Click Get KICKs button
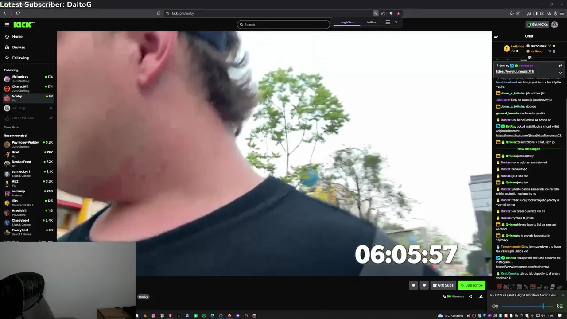 point(537,25)
